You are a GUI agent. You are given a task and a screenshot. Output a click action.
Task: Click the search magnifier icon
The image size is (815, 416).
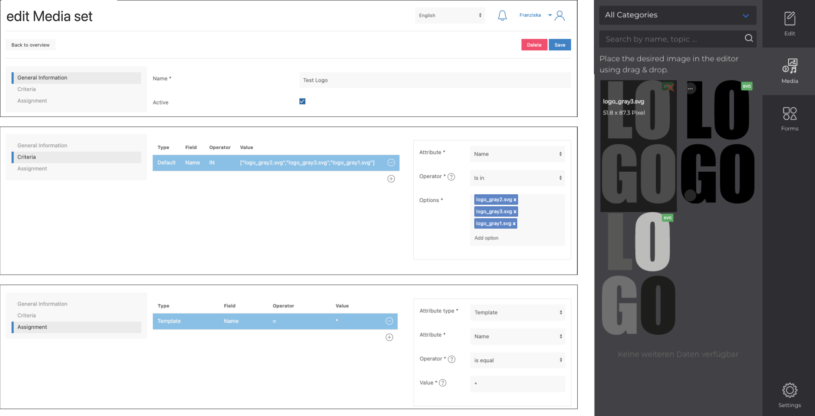click(x=749, y=38)
